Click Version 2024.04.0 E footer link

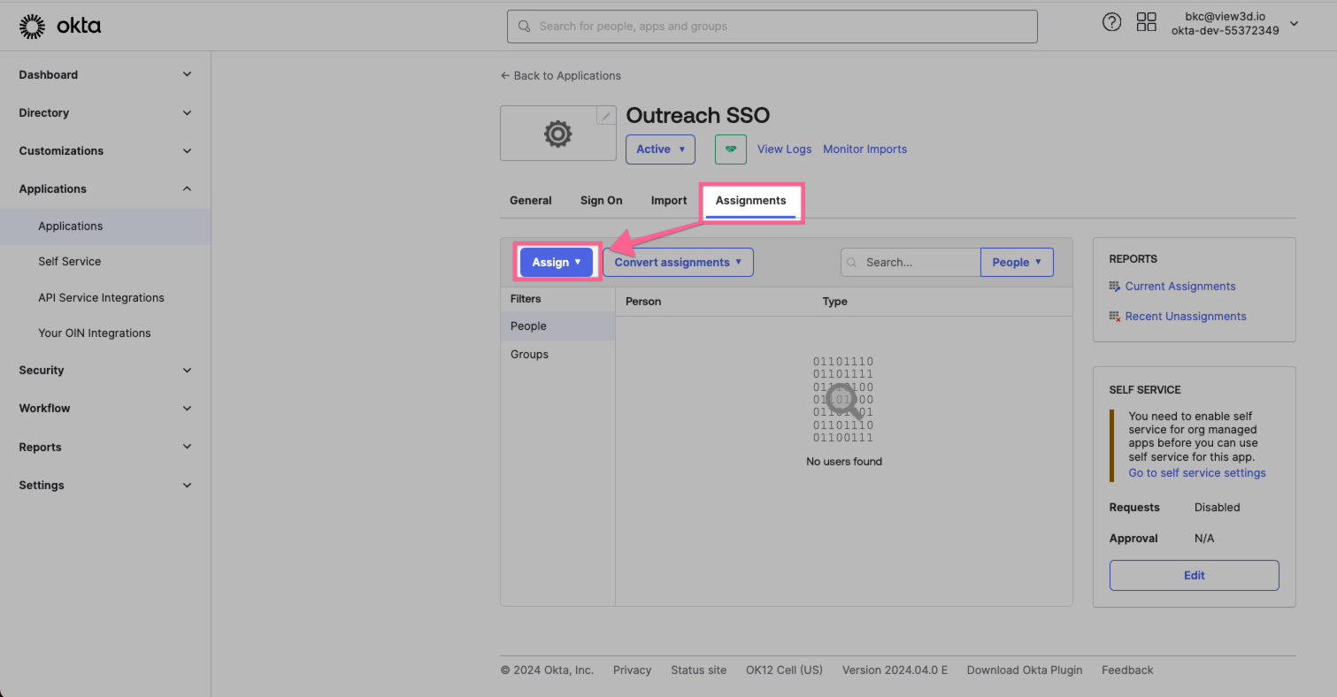895,670
